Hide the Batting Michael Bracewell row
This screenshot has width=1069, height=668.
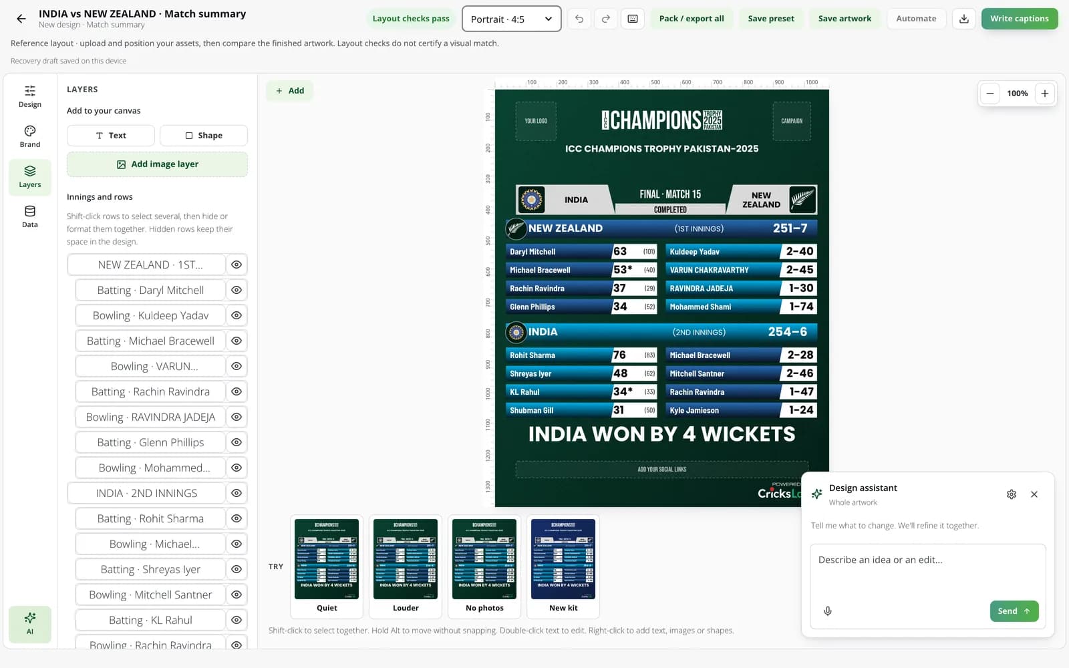click(x=237, y=341)
